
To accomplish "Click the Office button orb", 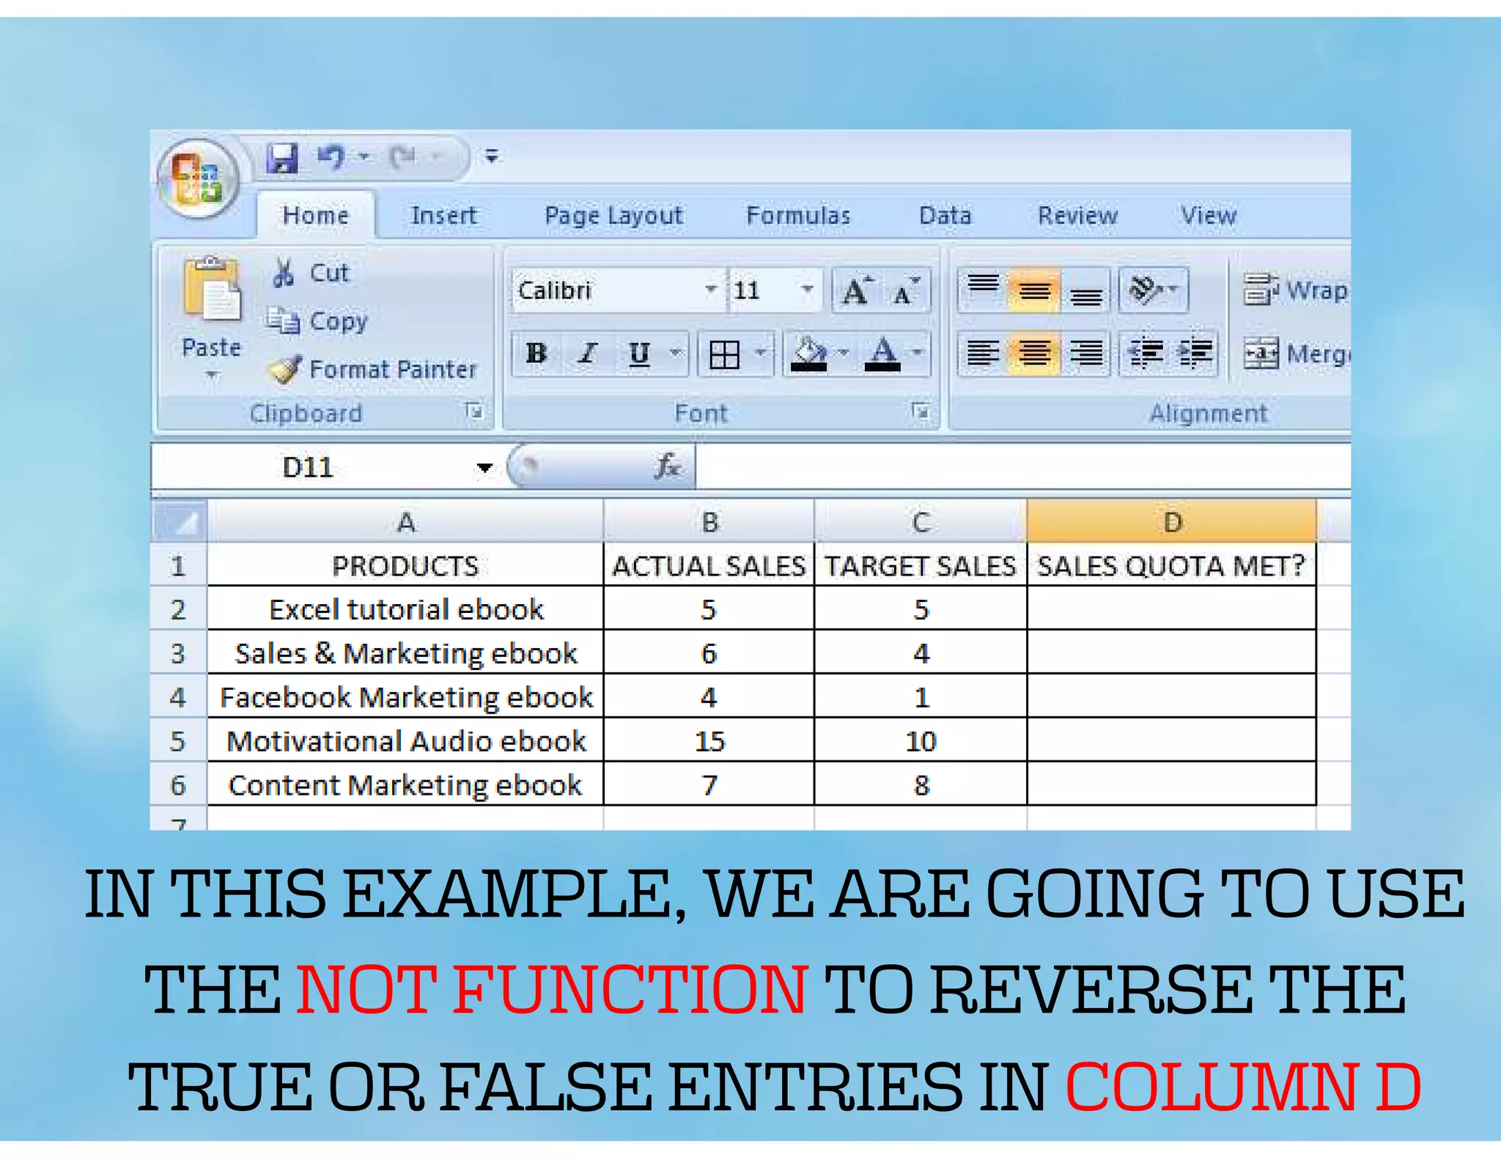I will [x=197, y=178].
